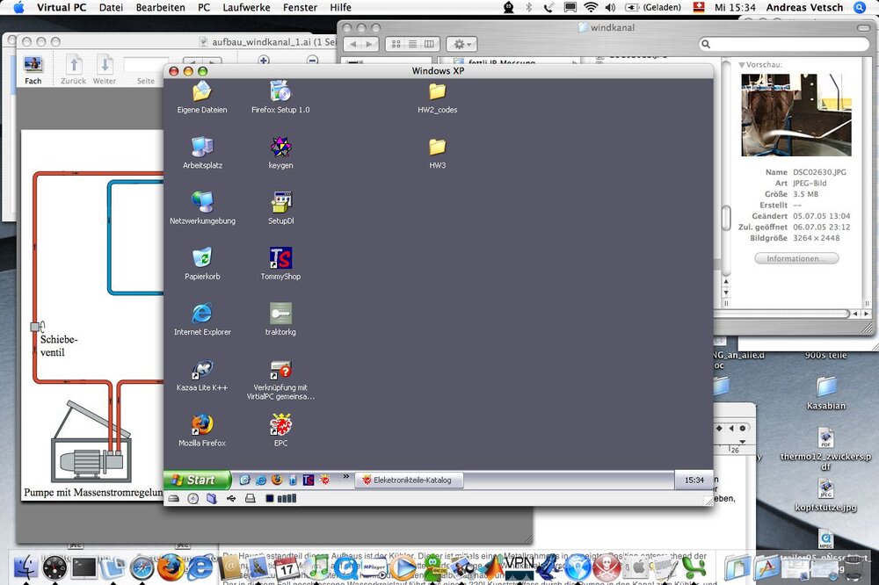Screen dimensions: 879x585
Task: Click the volume menu bar icon
Action: pos(611,7)
